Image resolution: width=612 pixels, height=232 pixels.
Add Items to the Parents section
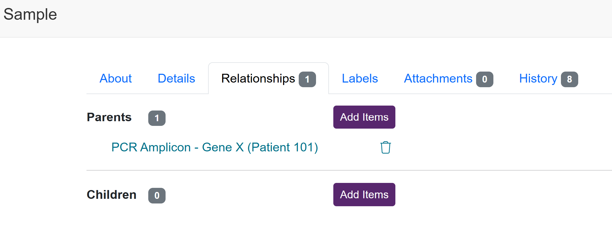364,117
